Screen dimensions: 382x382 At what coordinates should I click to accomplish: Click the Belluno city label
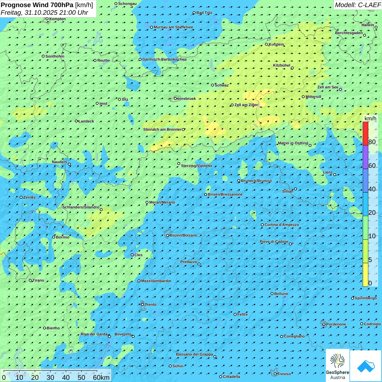(281, 294)
